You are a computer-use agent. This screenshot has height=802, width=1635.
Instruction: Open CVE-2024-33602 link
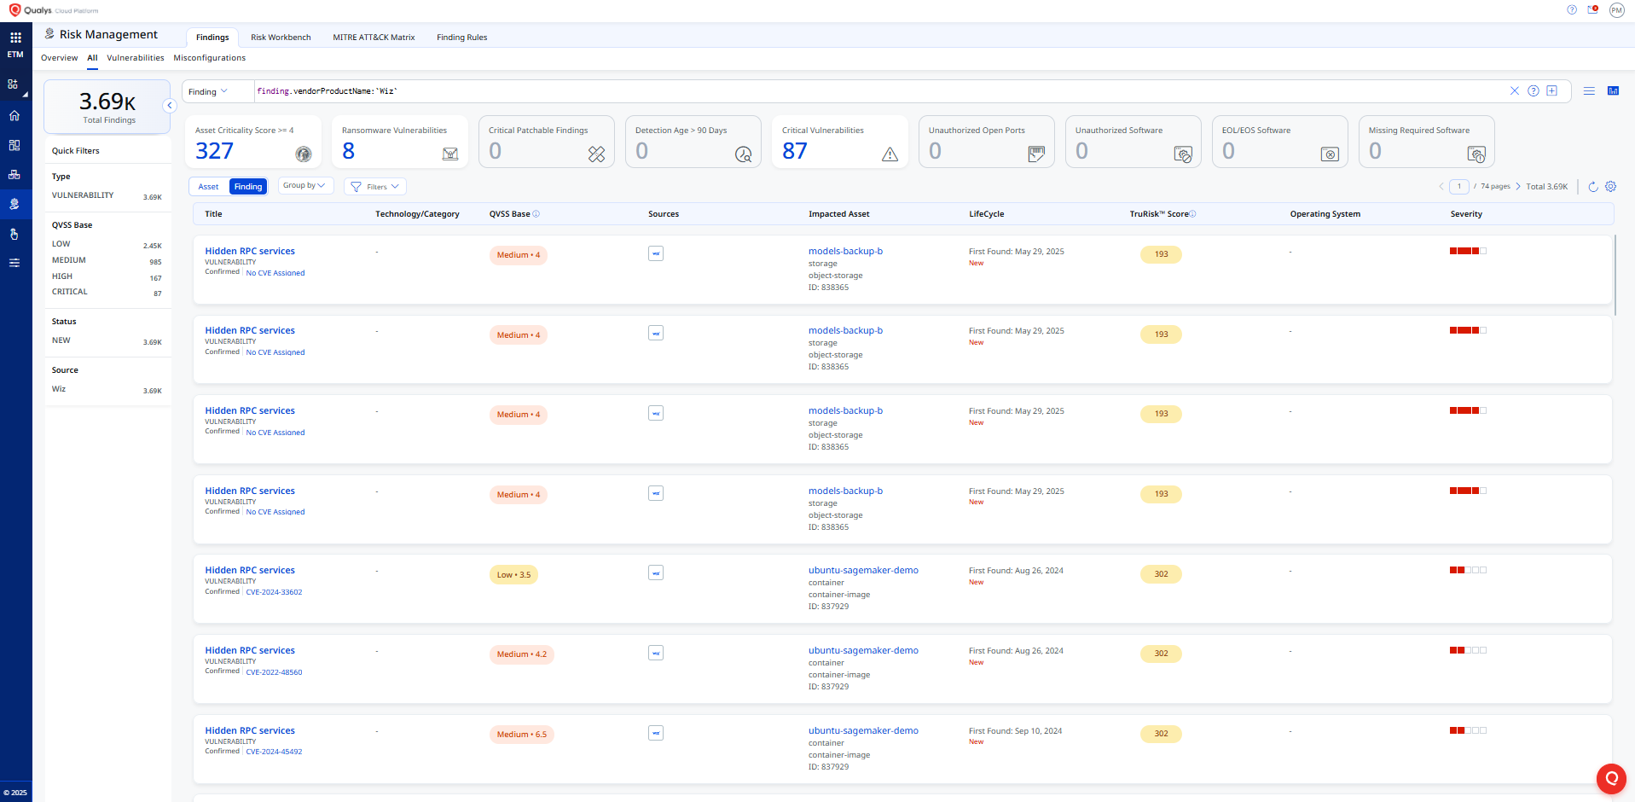274,592
